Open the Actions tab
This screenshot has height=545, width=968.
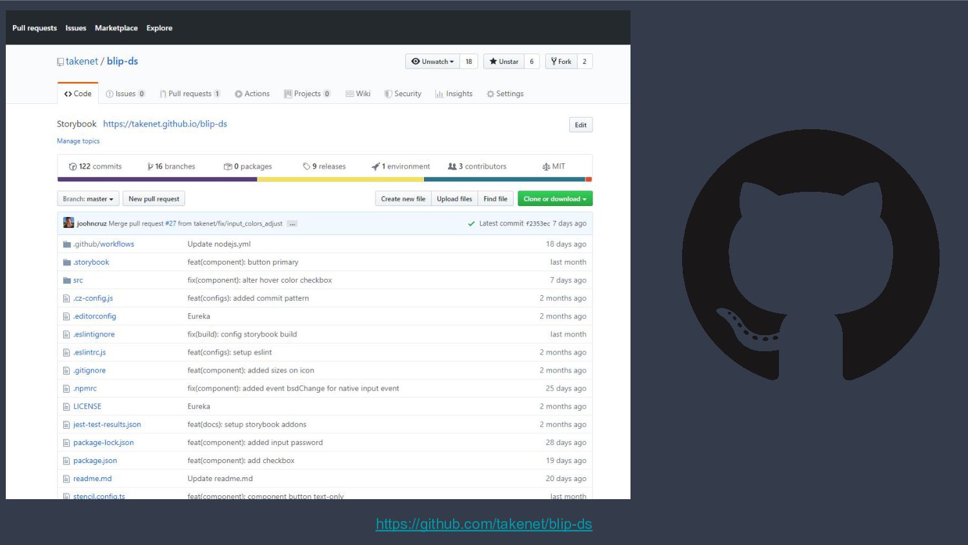coord(252,94)
